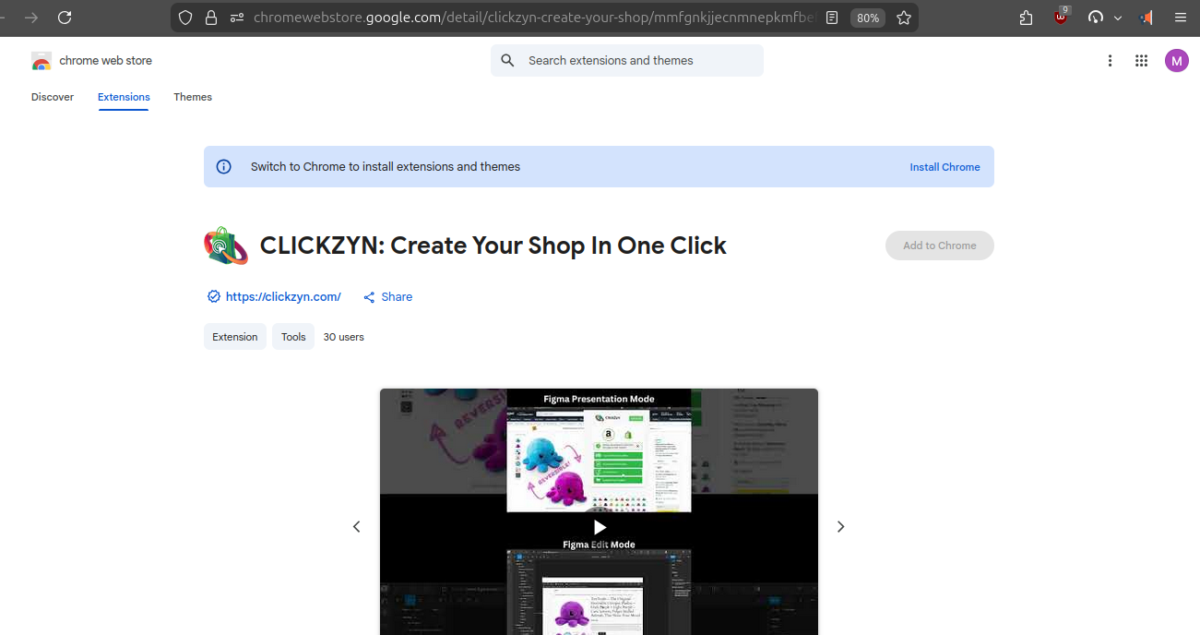Image resolution: width=1200 pixels, height=635 pixels.
Task: Open the Firefox hamburger menu
Action: [x=1181, y=18]
